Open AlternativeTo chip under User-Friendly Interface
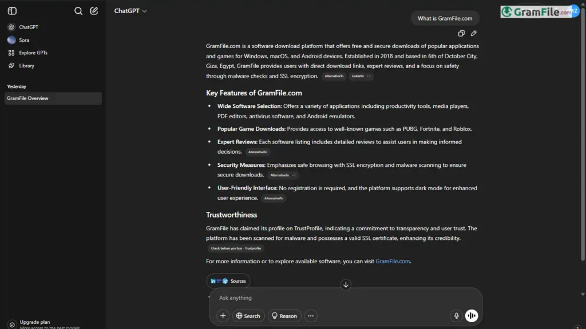This screenshot has height=329, width=586. tap(274, 198)
